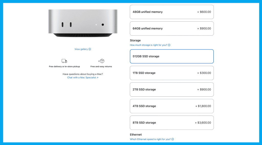Expand How much storage is right for you
Image resolution: width=262 pixels, height=145 pixels.
tap(148, 45)
